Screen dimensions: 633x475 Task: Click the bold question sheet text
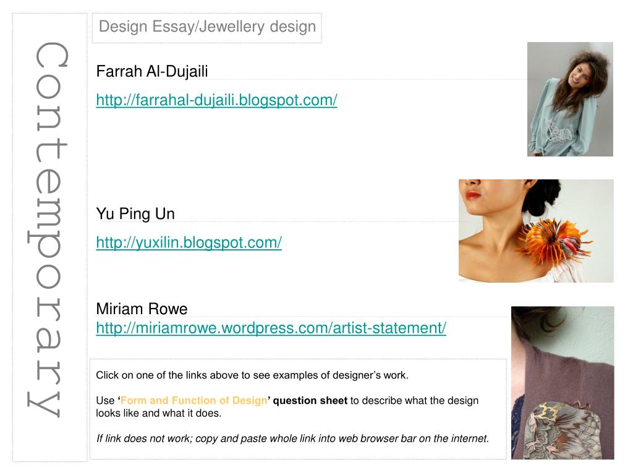click(310, 401)
